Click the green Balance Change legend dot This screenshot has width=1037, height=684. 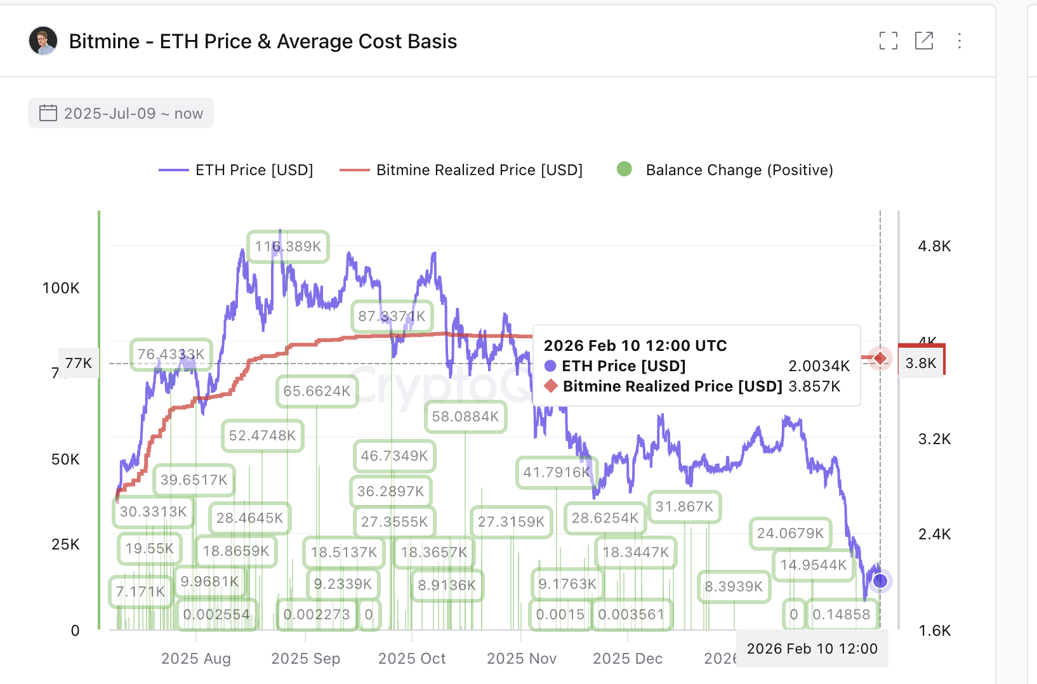[625, 169]
